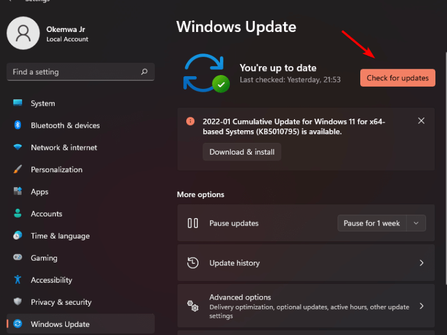The image size is (447, 335).
Task: Go to Privacy & security
Action: pyautogui.click(x=81, y=302)
